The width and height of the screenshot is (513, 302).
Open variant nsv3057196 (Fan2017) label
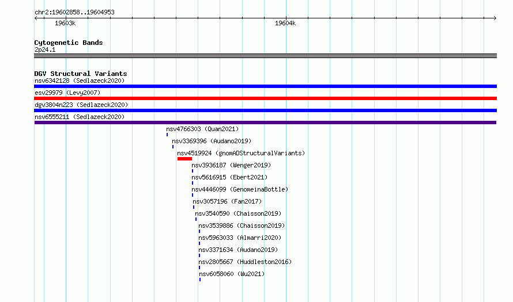(227, 201)
